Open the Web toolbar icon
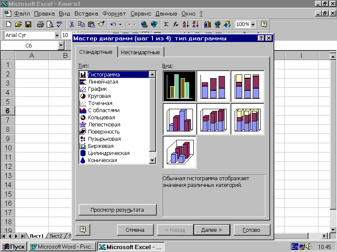Image resolution: width=337 pixels, height=252 pixels. tap(154, 24)
